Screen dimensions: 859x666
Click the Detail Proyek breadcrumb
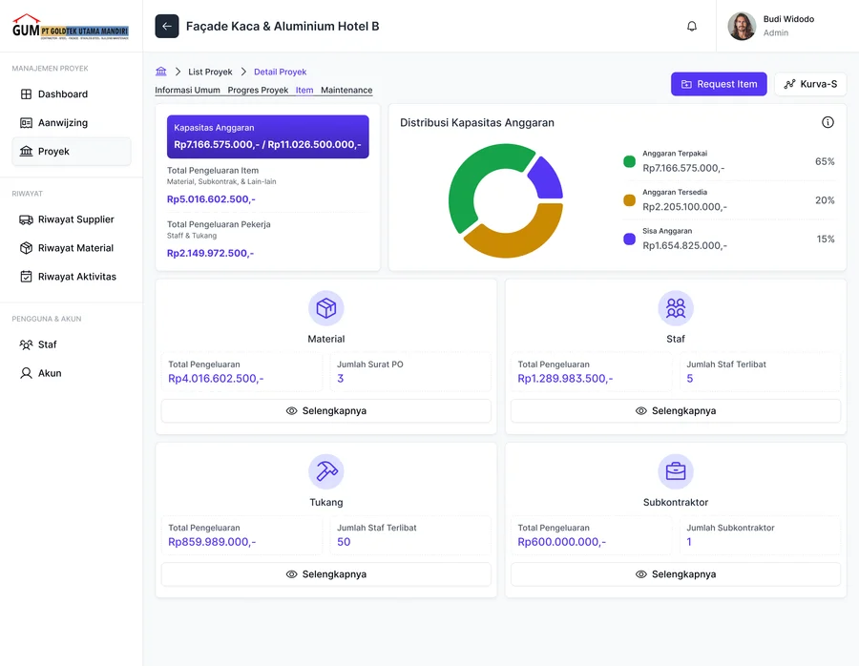[280, 72]
